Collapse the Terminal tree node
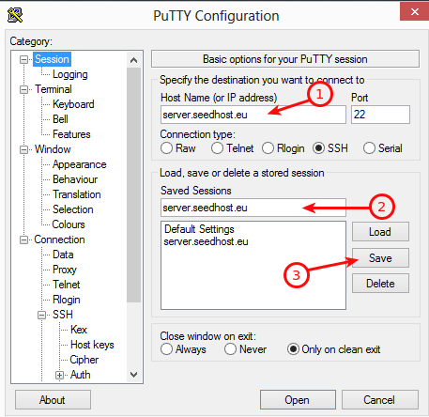429x417 pixels. (23, 89)
